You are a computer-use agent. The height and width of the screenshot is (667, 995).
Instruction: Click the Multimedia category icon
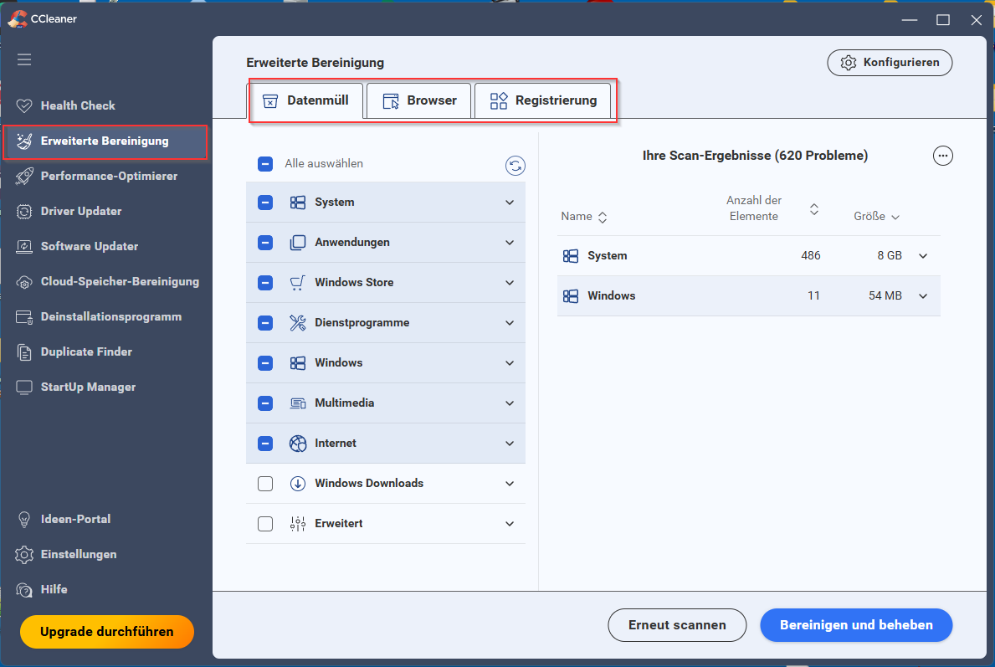(298, 403)
